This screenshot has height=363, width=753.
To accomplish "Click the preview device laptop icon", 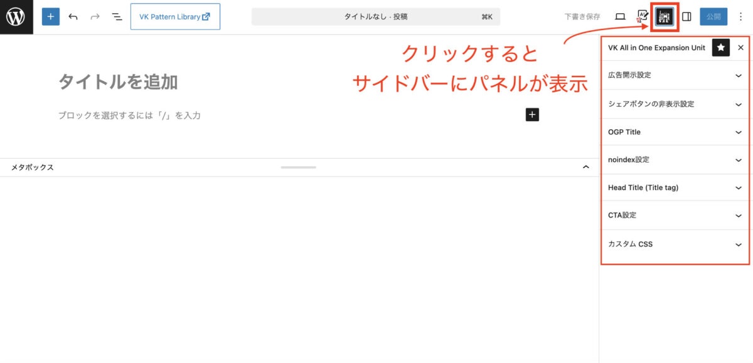I will 620,17.
